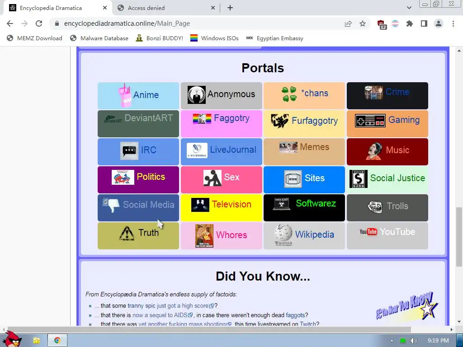Click the Crime portal jail bars image
463x347 pixels.
[x=373, y=93]
